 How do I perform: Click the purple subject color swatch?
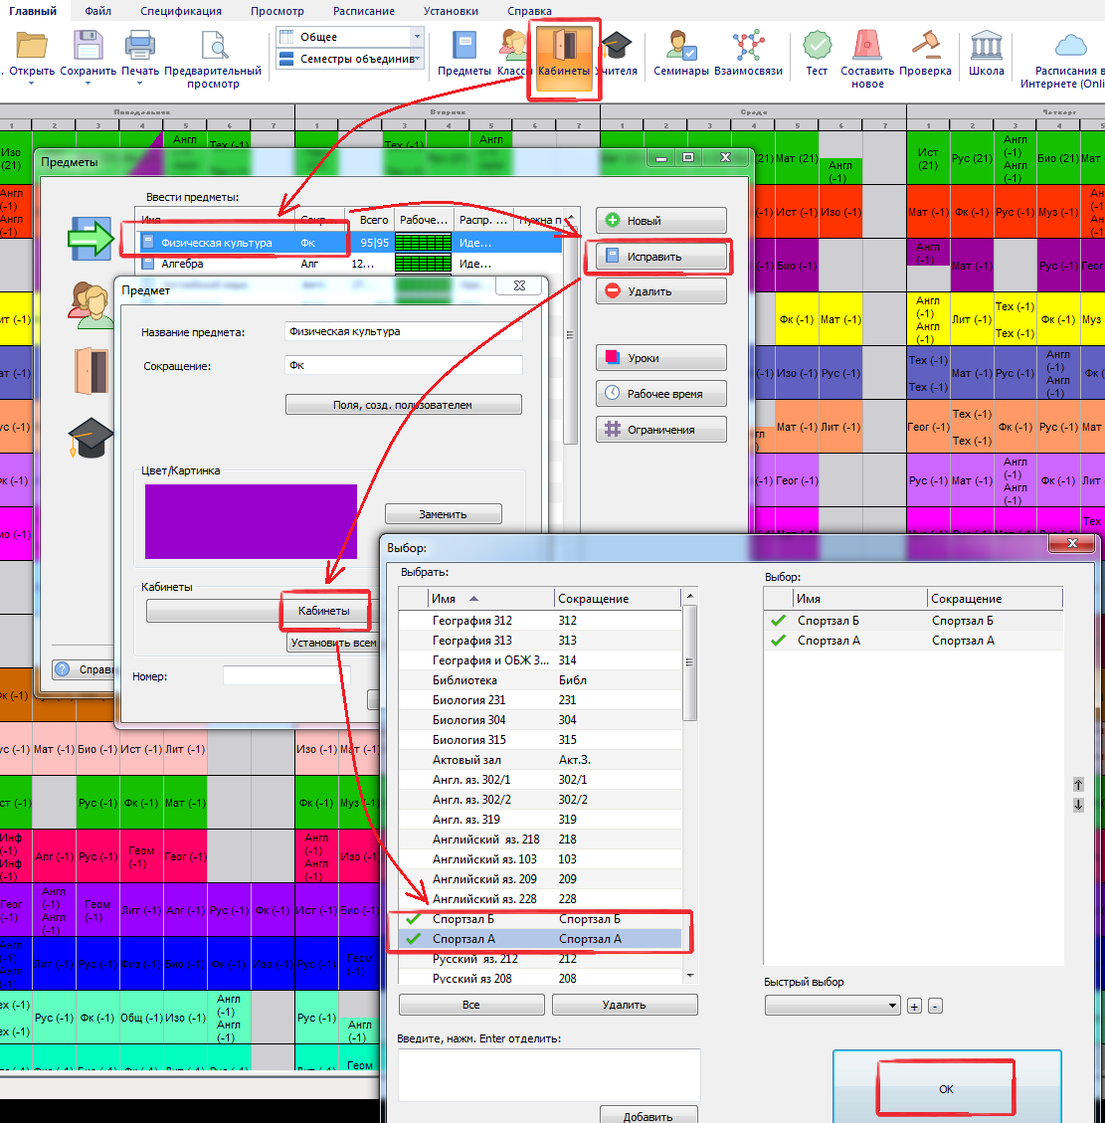tap(251, 521)
